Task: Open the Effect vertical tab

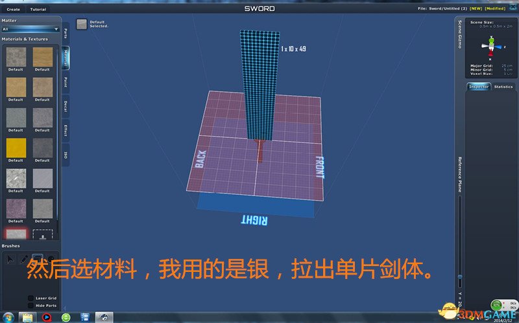Action: [66, 131]
